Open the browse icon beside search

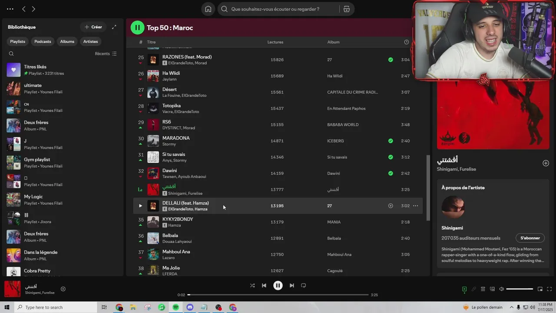point(347,9)
